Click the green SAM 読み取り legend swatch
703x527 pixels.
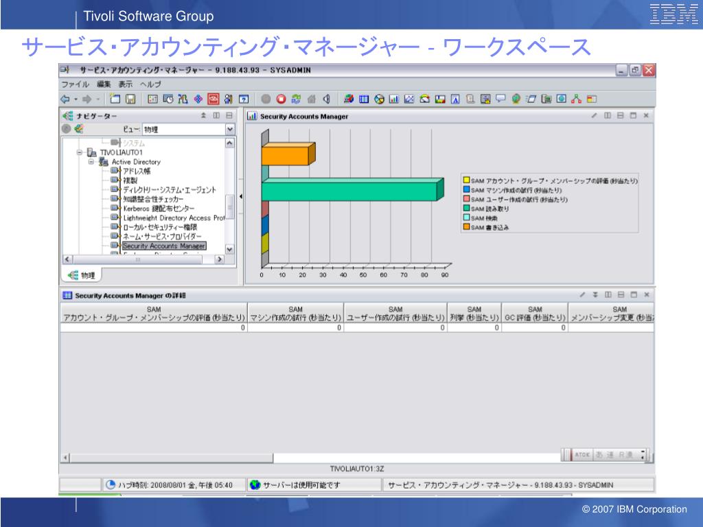point(466,209)
